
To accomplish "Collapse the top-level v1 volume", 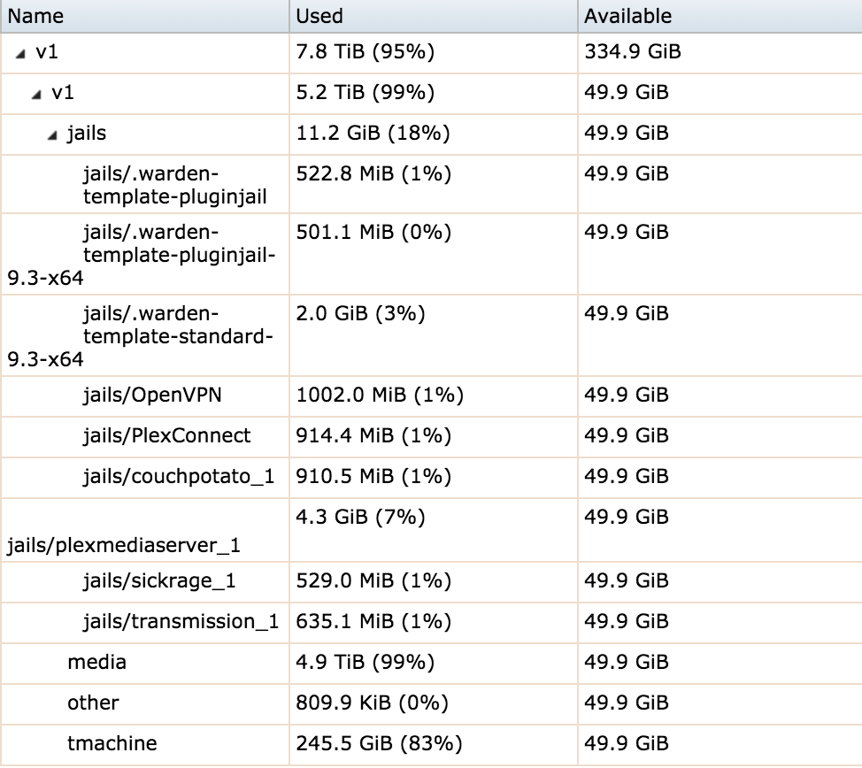I will click(x=20, y=54).
